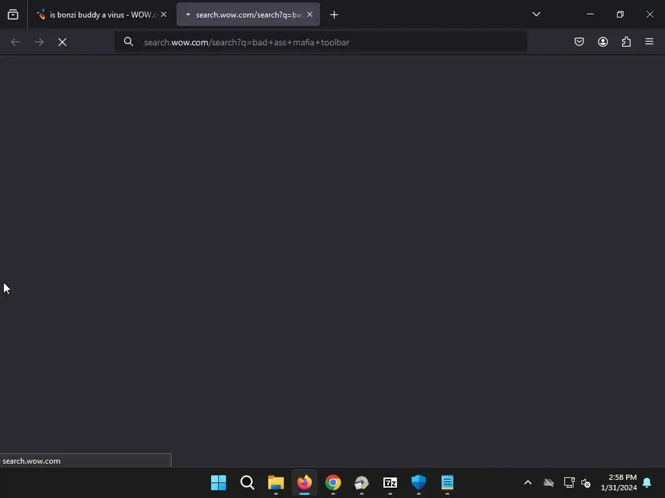The width and height of the screenshot is (665, 498).
Task: Select the search.wow.com loading tab
Action: (248, 15)
